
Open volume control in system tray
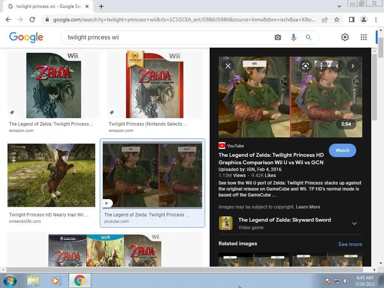346,281
